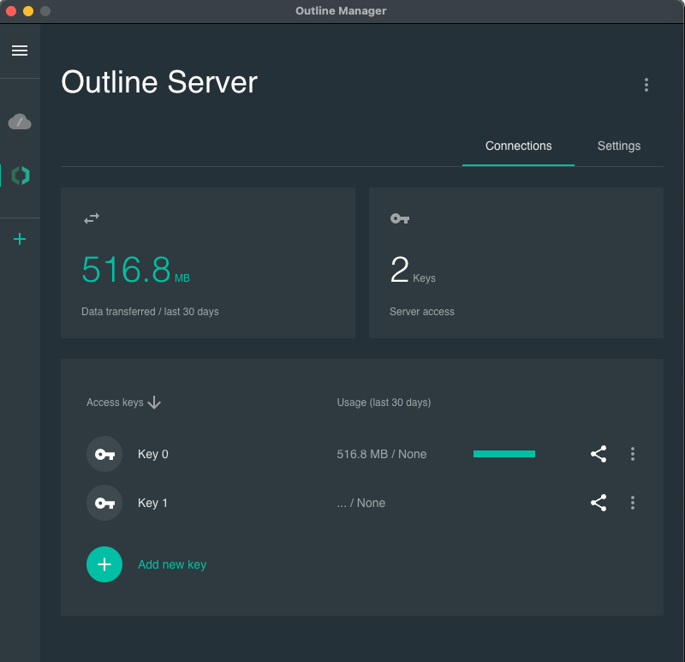Image resolution: width=685 pixels, height=662 pixels.
Task: Minimize the Outline Manager window
Action: (x=28, y=11)
